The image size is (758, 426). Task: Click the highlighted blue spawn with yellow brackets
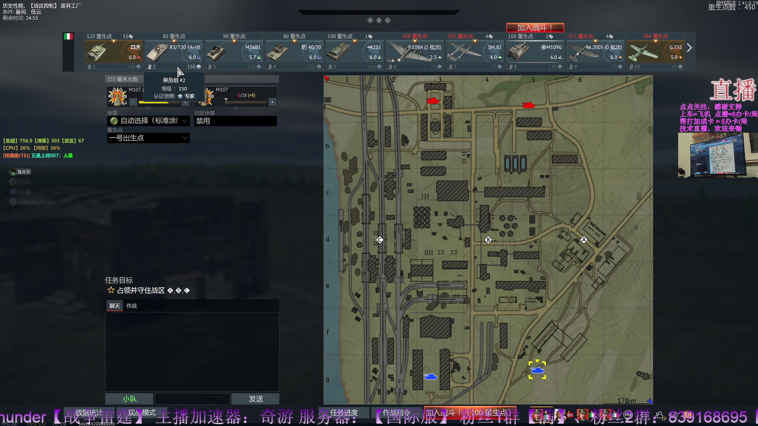click(x=537, y=370)
